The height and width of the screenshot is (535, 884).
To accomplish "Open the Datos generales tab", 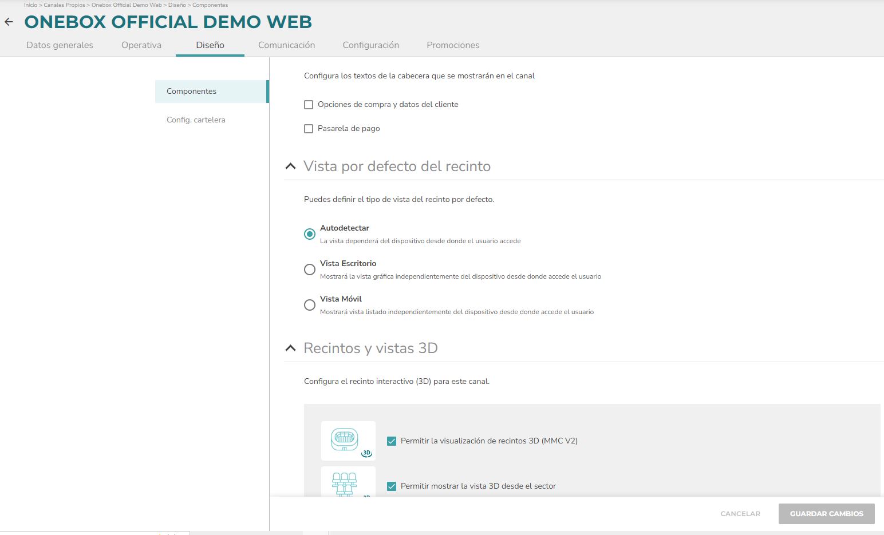I will tap(60, 45).
